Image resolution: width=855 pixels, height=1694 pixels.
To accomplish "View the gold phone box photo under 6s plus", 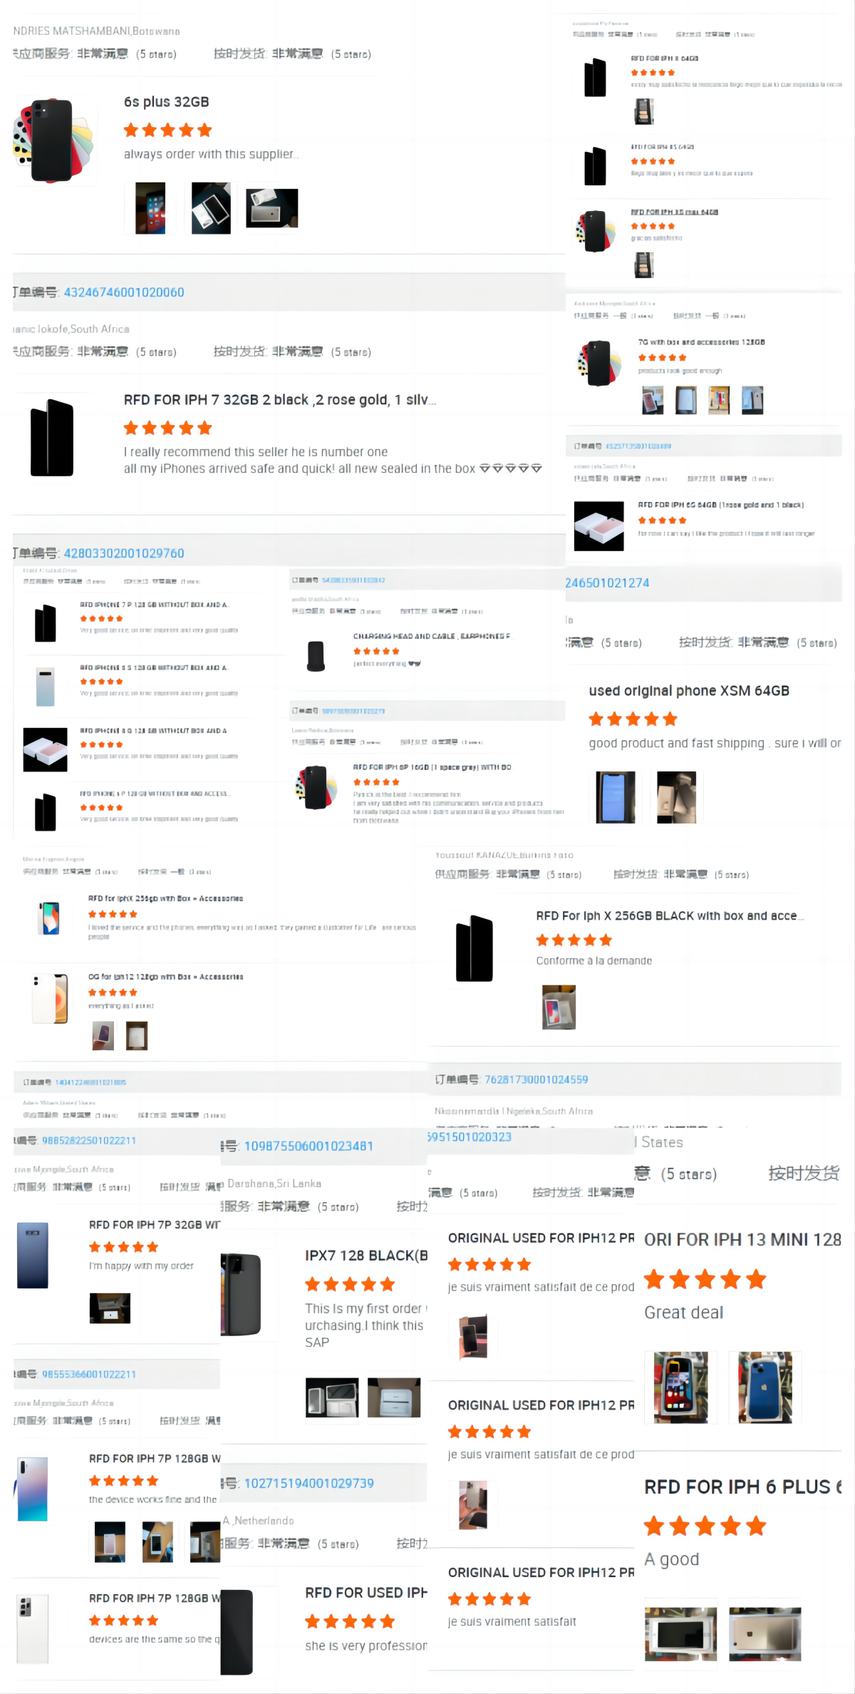I will [272, 208].
